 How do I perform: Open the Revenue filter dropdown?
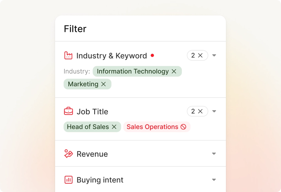pyautogui.click(x=214, y=154)
